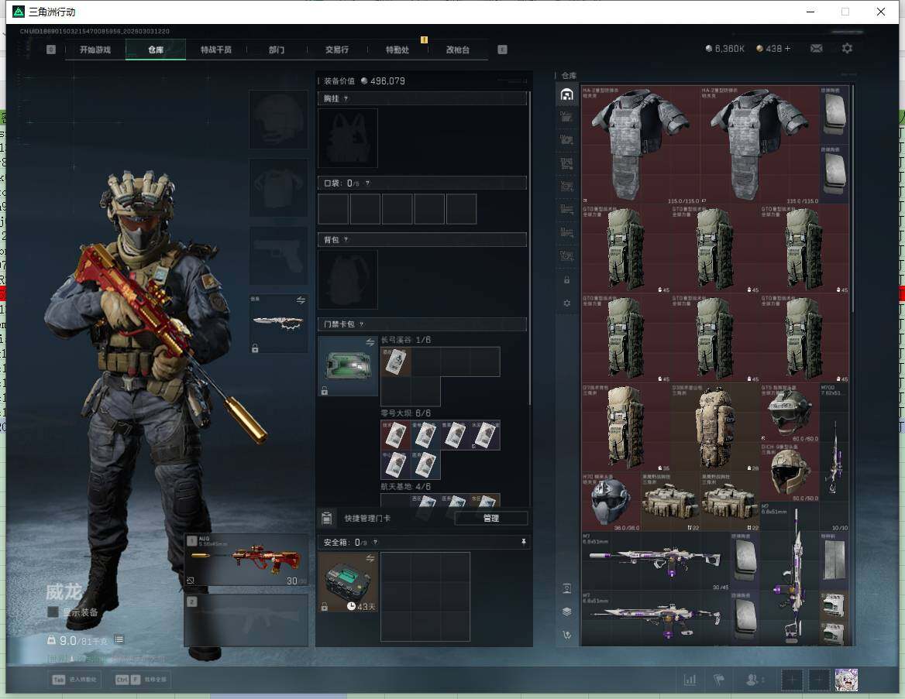
Task: Click the player avatar thumbnail
Action: (x=846, y=680)
